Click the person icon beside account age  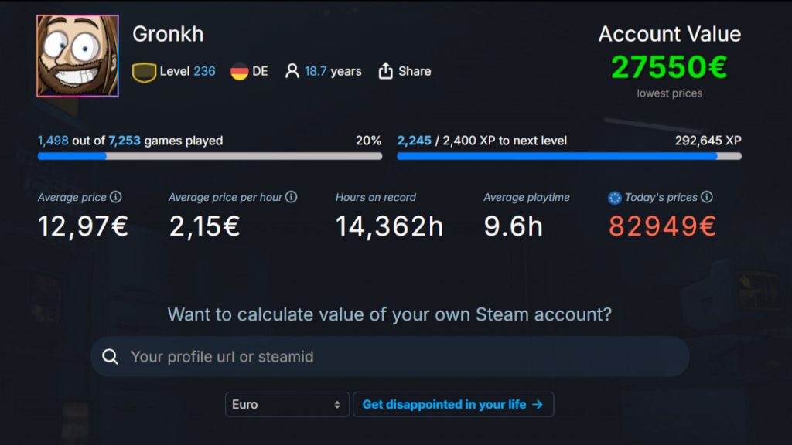[x=292, y=71]
